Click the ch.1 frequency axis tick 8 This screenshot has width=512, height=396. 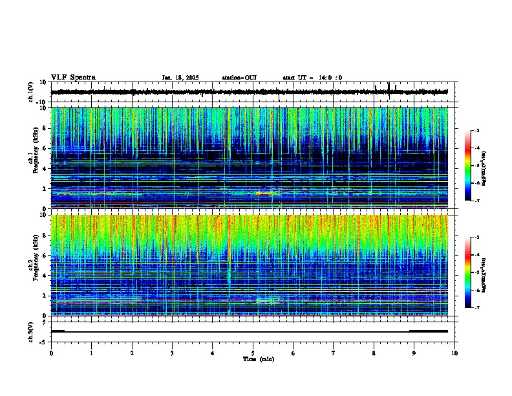(x=45, y=128)
